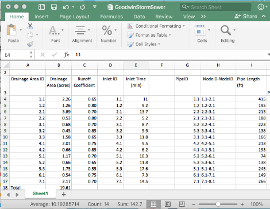Click the Sheet1 tab
This screenshot has width=270, height=209.
tap(40, 193)
